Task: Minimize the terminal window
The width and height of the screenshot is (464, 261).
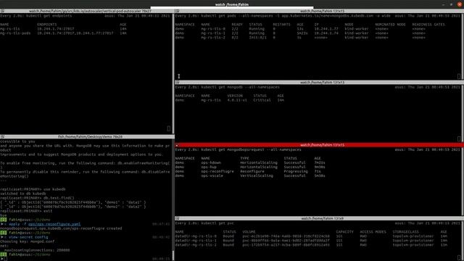Action: 443,4
